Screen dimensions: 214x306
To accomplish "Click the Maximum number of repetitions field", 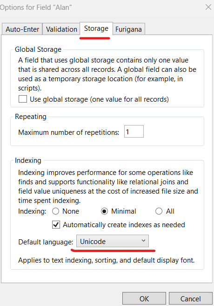I will [134, 132].
